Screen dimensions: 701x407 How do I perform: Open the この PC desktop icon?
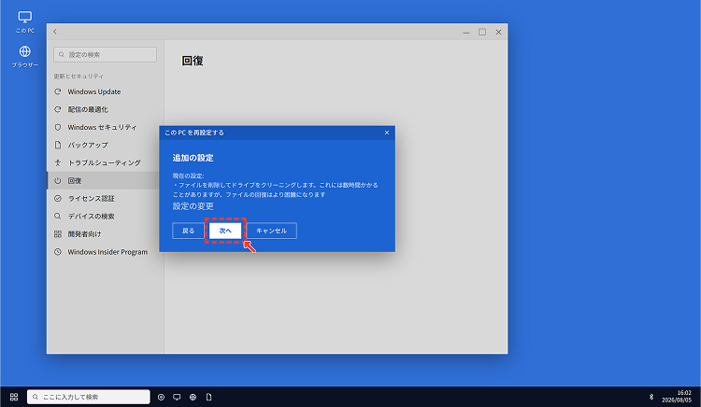[x=25, y=22]
